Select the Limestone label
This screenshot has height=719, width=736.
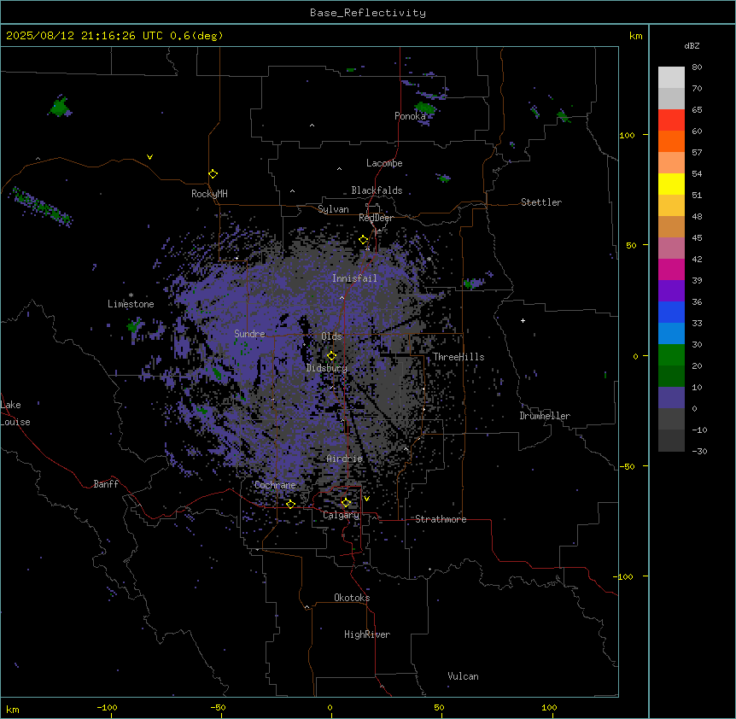click(x=131, y=304)
